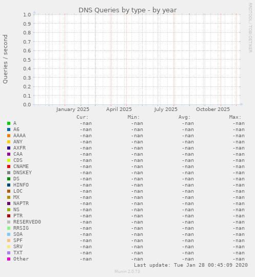Select the 'RESERVED0' query type label
Viewport: 255px width, 277px height.
click(27, 222)
